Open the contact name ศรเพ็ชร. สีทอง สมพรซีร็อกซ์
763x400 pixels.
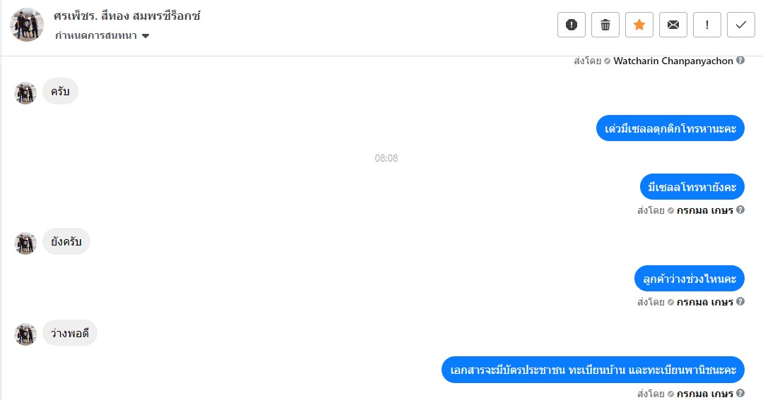click(x=127, y=16)
